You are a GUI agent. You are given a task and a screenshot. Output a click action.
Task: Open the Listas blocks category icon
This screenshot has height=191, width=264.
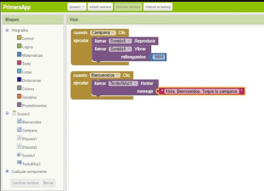(19, 71)
